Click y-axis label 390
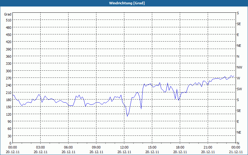The image size is (248, 155). [x=9, y=49]
